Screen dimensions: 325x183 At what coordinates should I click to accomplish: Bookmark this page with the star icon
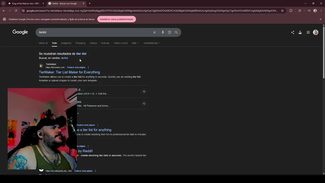pos(282,11)
